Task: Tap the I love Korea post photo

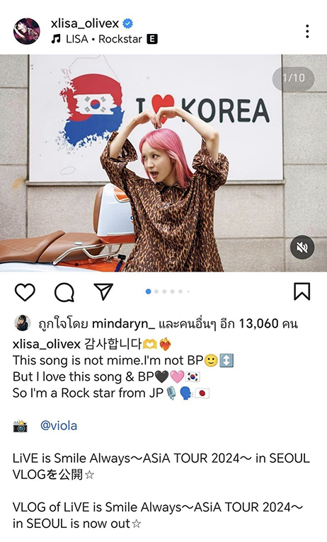Action: [163, 163]
